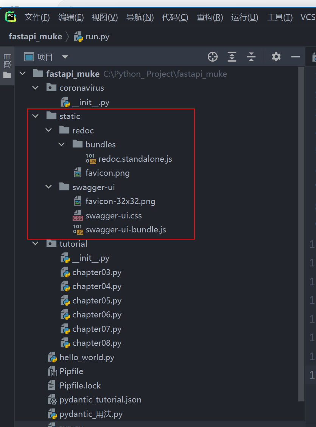Select chapter08.py in the tree
Screen dimensions: 316x427
(x=97, y=343)
